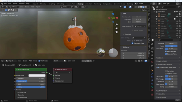Switch to the Layout workspace tab
Screen dimensions: 182x102
tap(36, 4)
